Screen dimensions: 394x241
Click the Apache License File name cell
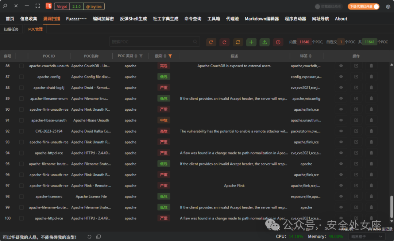point(91,196)
